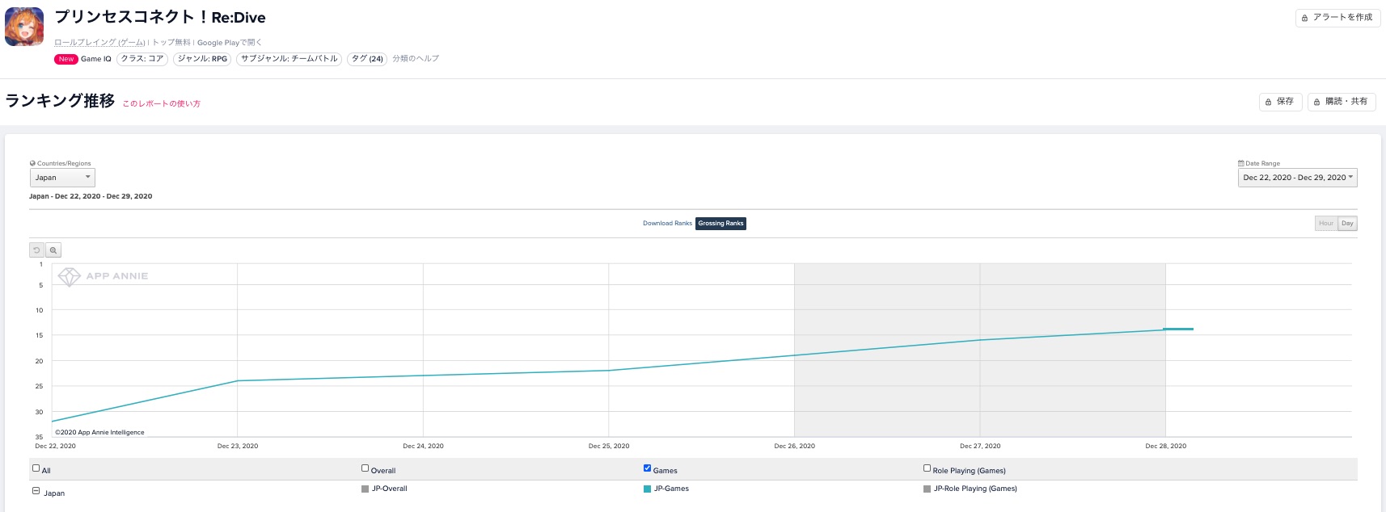The height and width of the screenshot is (512, 1386).
Task: Click the JP-Games legend label
Action: point(671,489)
